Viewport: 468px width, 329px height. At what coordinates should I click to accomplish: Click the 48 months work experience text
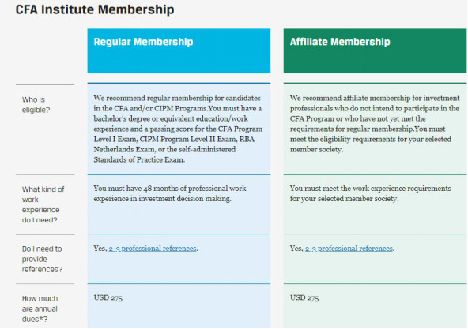[170, 193]
